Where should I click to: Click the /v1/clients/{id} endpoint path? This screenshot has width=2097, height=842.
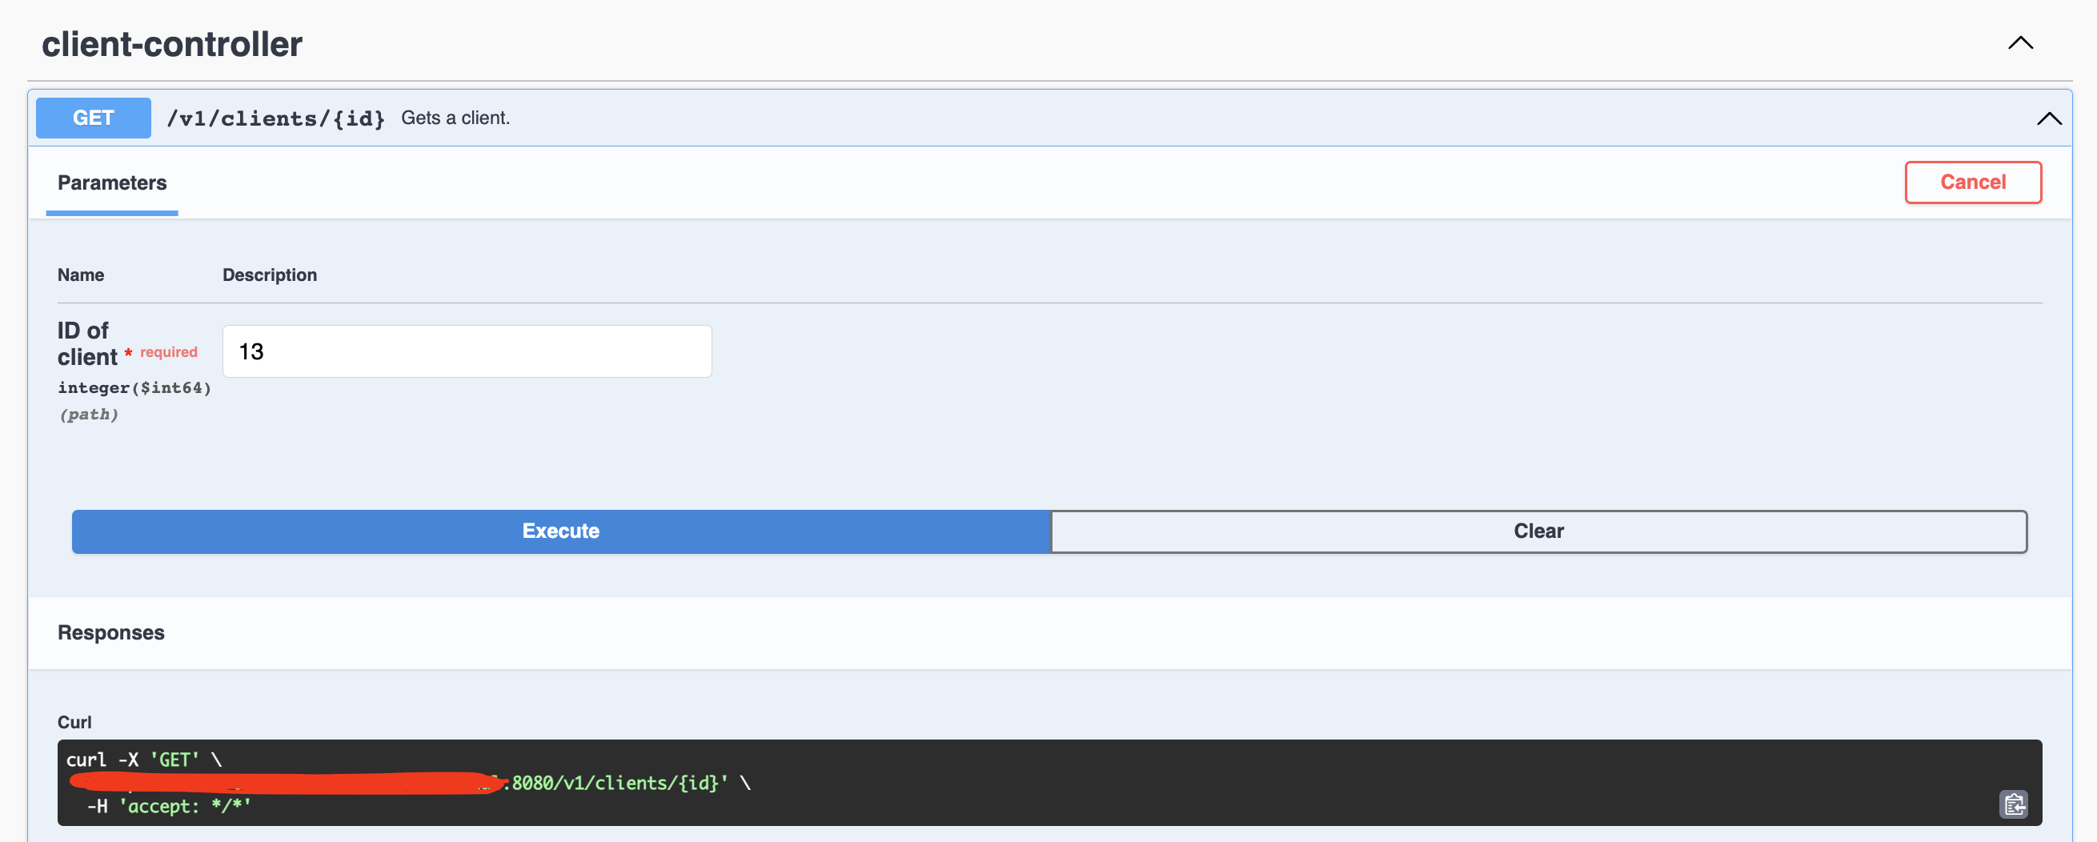point(275,119)
